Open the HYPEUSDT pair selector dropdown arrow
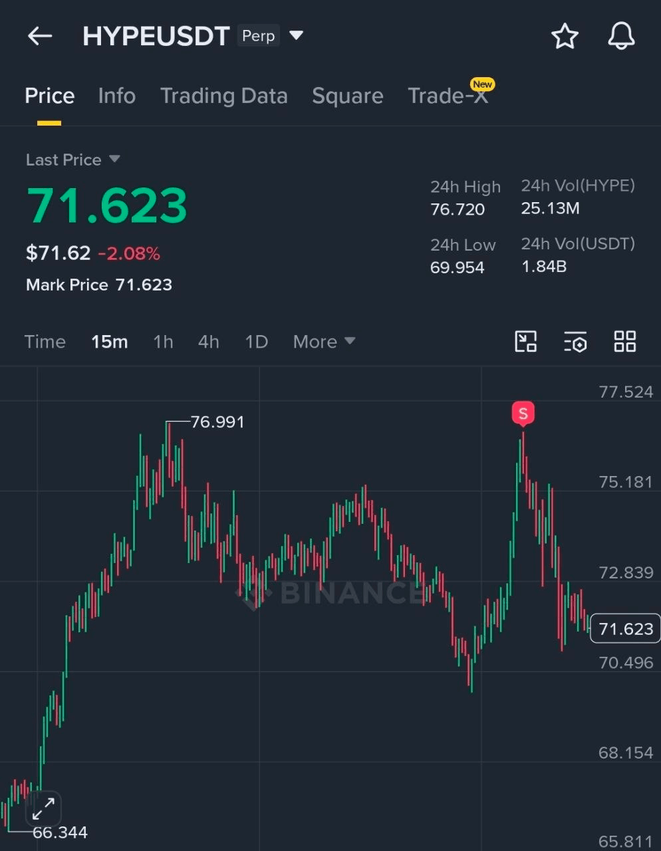661x851 pixels. coord(297,35)
